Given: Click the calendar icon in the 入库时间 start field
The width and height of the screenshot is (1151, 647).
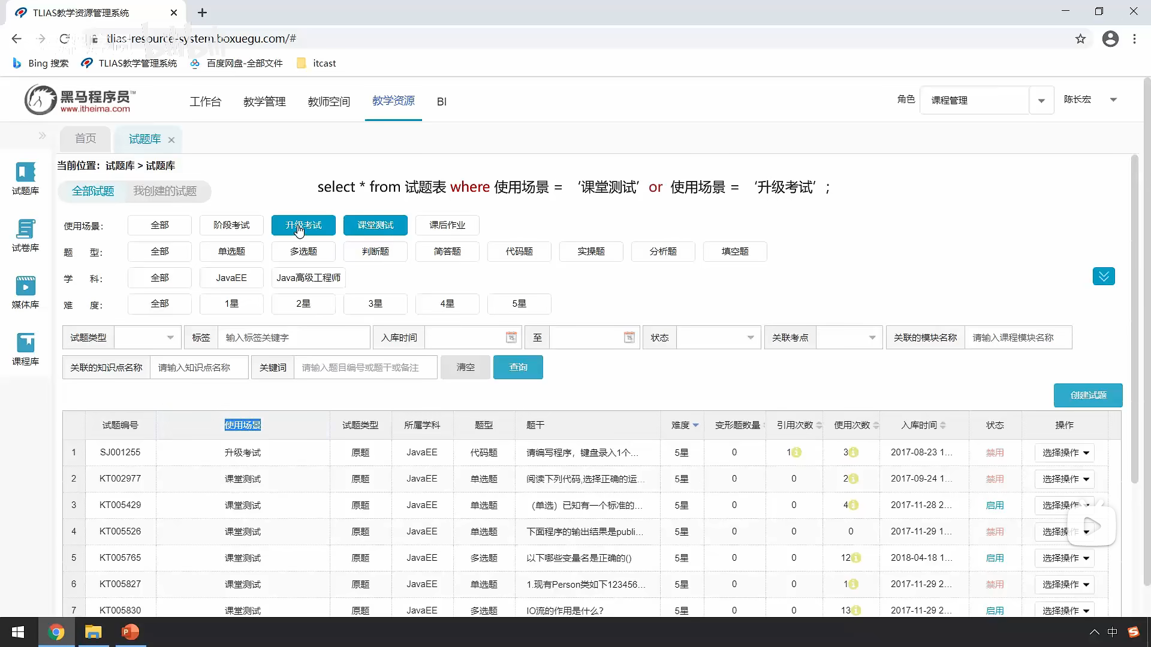Looking at the screenshot, I should (x=511, y=337).
